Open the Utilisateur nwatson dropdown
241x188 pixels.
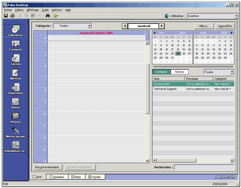pos(236,16)
